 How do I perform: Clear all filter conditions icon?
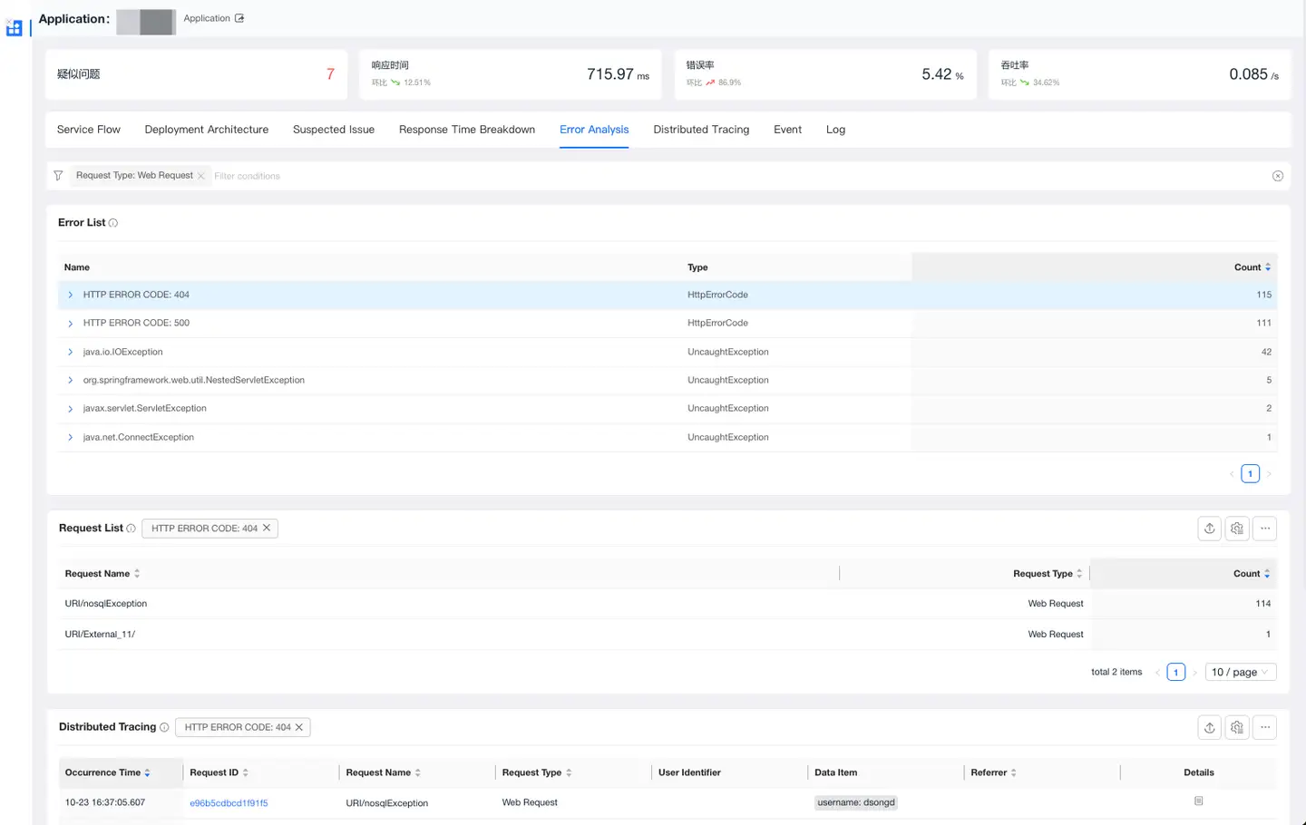pos(1277,176)
